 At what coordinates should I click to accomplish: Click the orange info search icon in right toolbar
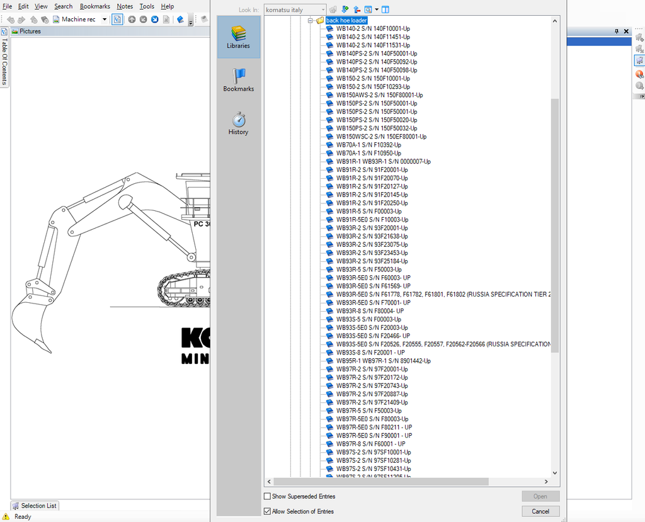(639, 74)
